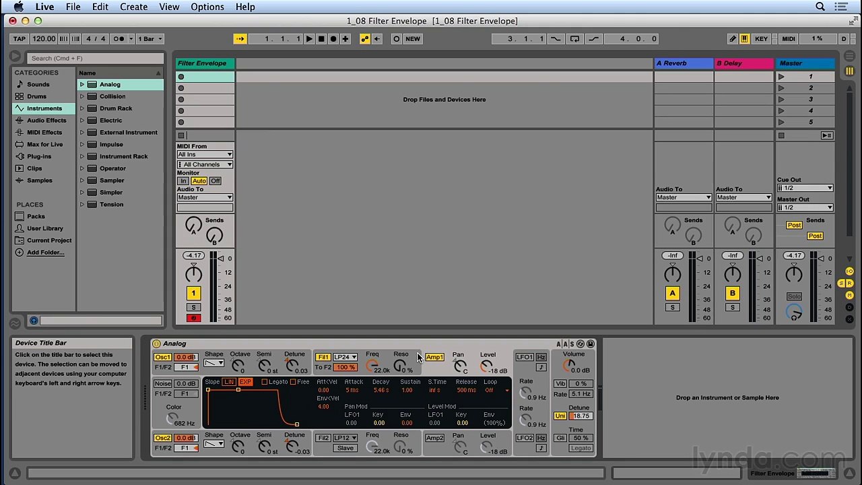Launch Master scene 1
The image size is (862, 485).
pyautogui.click(x=781, y=77)
